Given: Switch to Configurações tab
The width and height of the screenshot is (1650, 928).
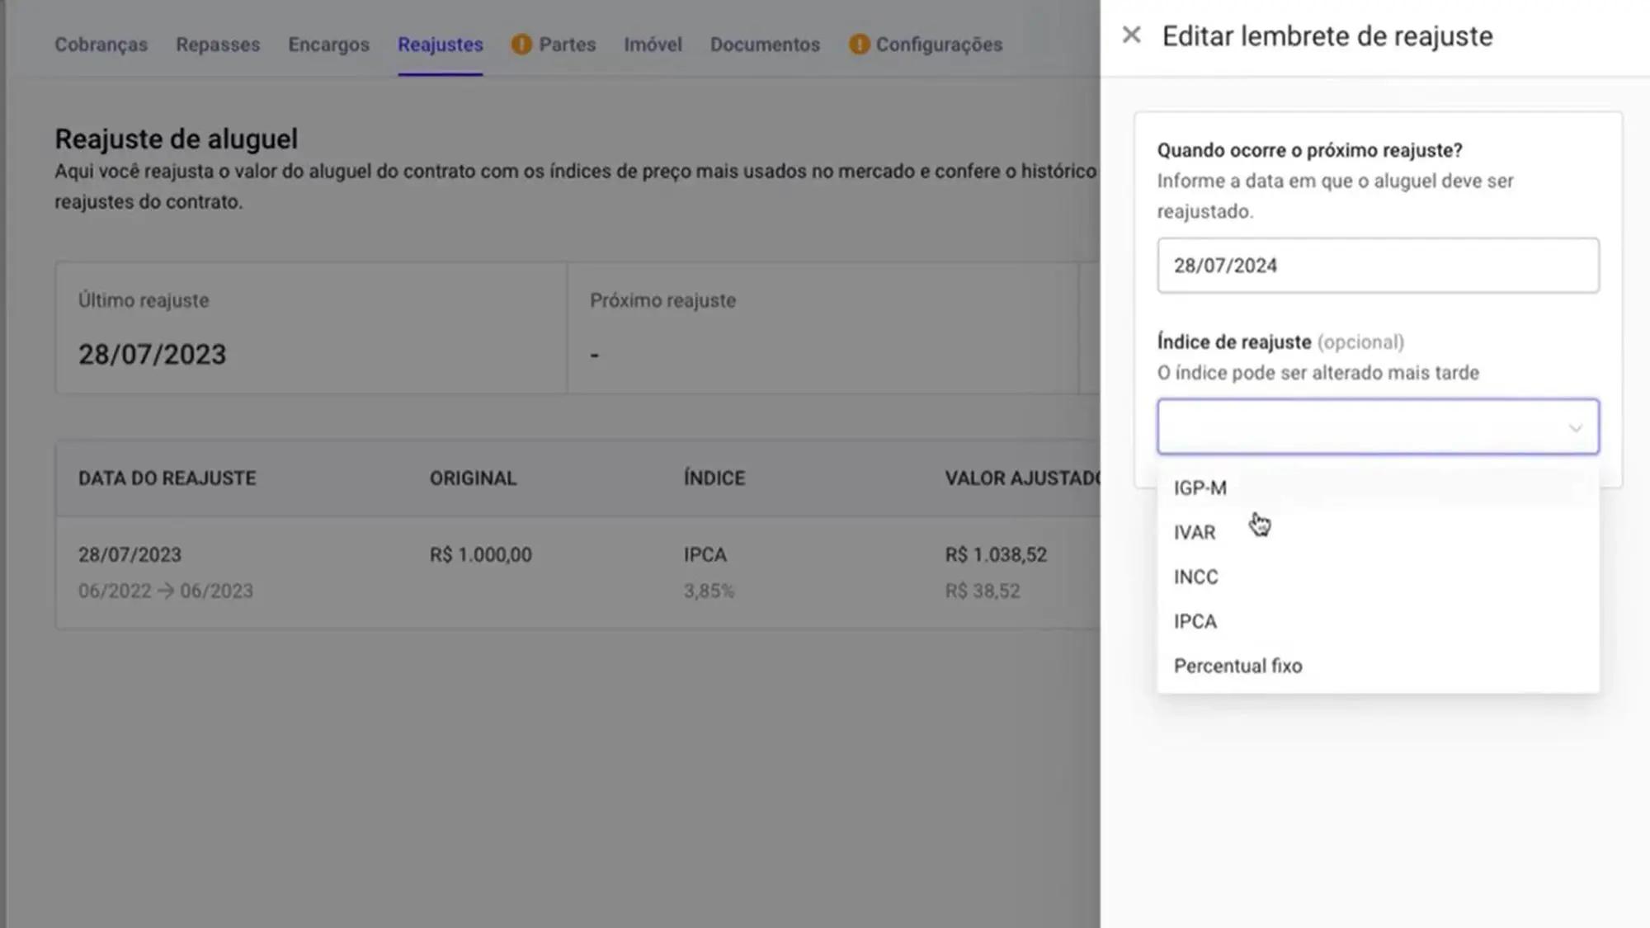Looking at the screenshot, I should click(x=938, y=45).
